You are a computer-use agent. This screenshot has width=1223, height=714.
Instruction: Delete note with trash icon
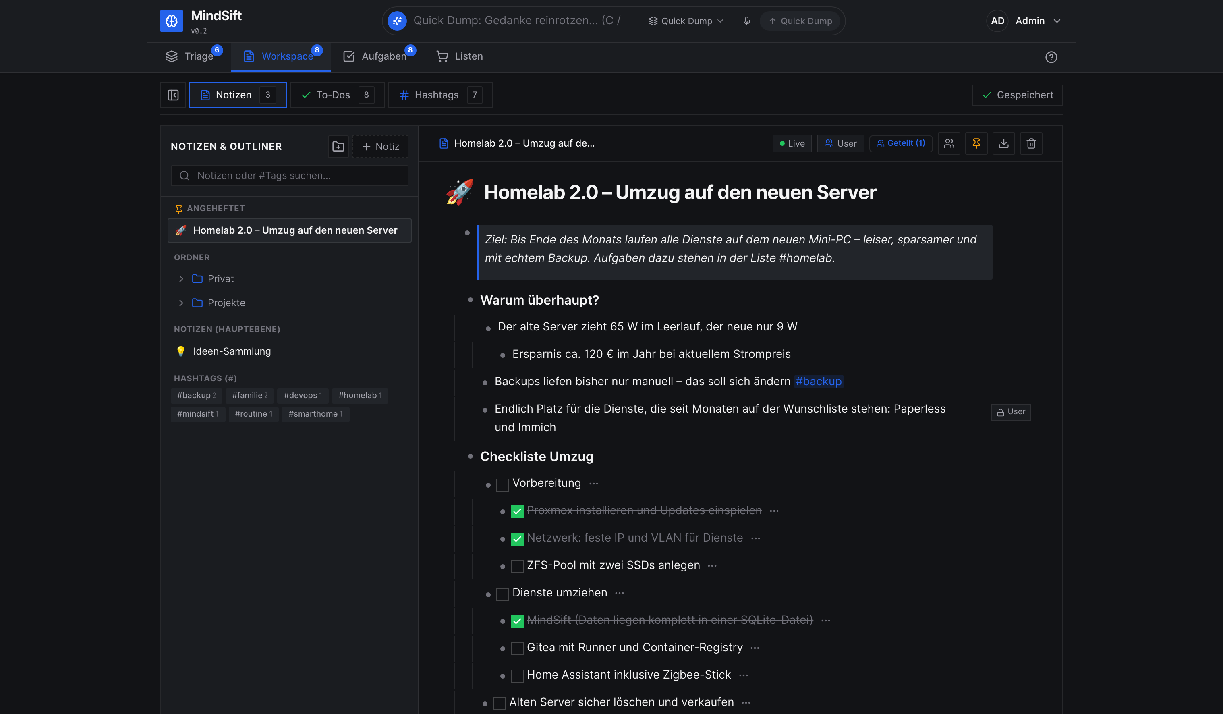click(x=1031, y=144)
